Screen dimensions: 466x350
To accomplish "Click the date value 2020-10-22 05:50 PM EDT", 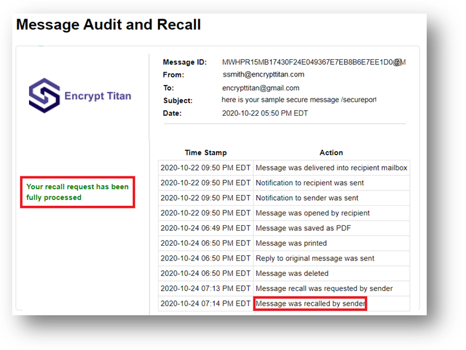I will (x=265, y=113).
